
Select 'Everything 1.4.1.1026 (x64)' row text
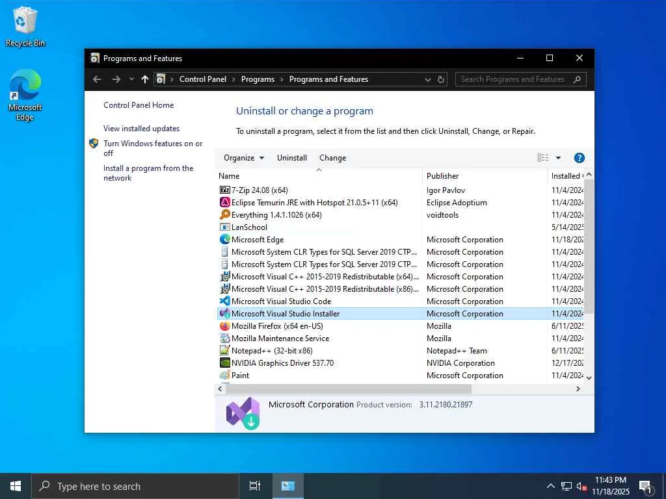[276, 214]
